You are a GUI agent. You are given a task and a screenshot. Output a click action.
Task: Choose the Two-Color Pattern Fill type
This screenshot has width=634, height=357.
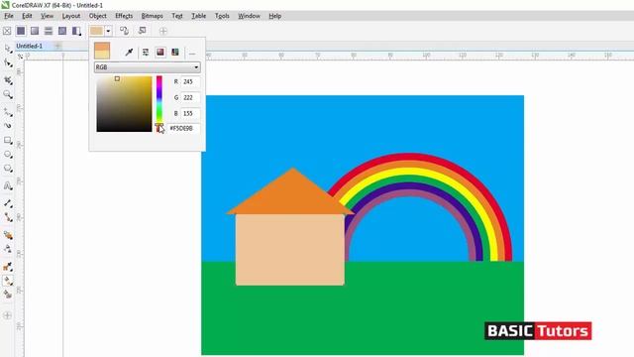(x=76, y=31)
